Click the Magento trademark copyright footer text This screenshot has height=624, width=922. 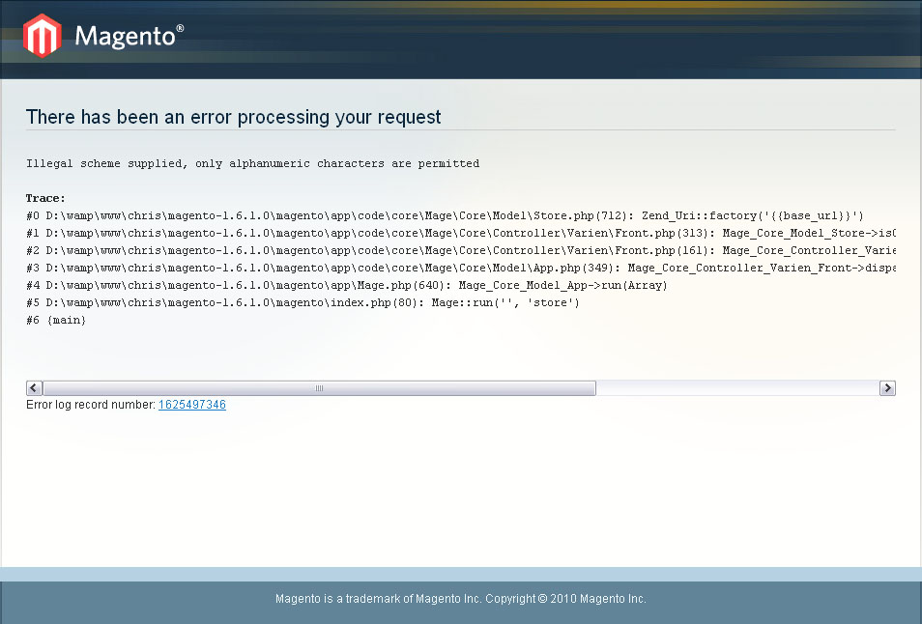461,599
